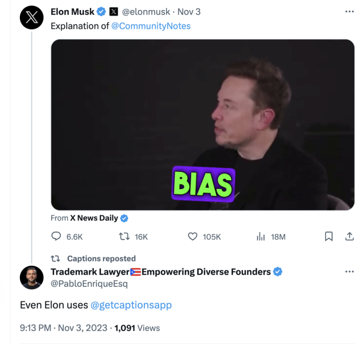
Task: Open more options on Trademark Lawyer tweet
Action: click(349, 272)
